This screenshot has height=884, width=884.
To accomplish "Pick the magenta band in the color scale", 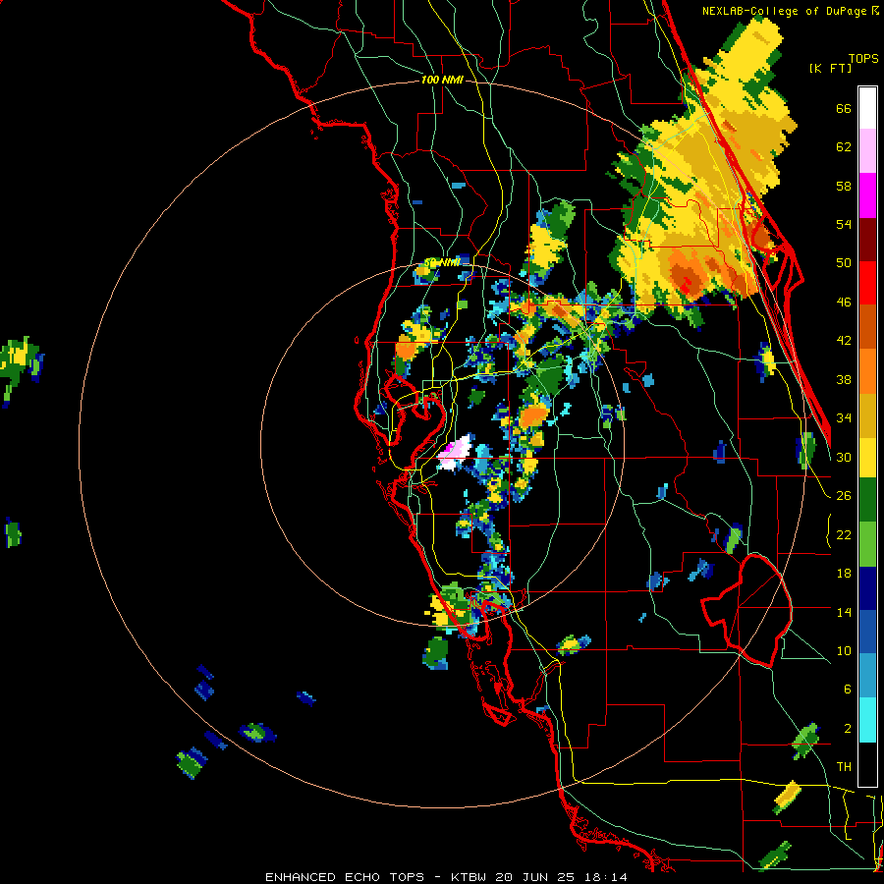I will (x=867, y=195).
